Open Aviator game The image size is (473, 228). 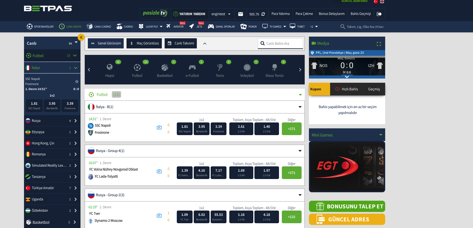[175, 27]
